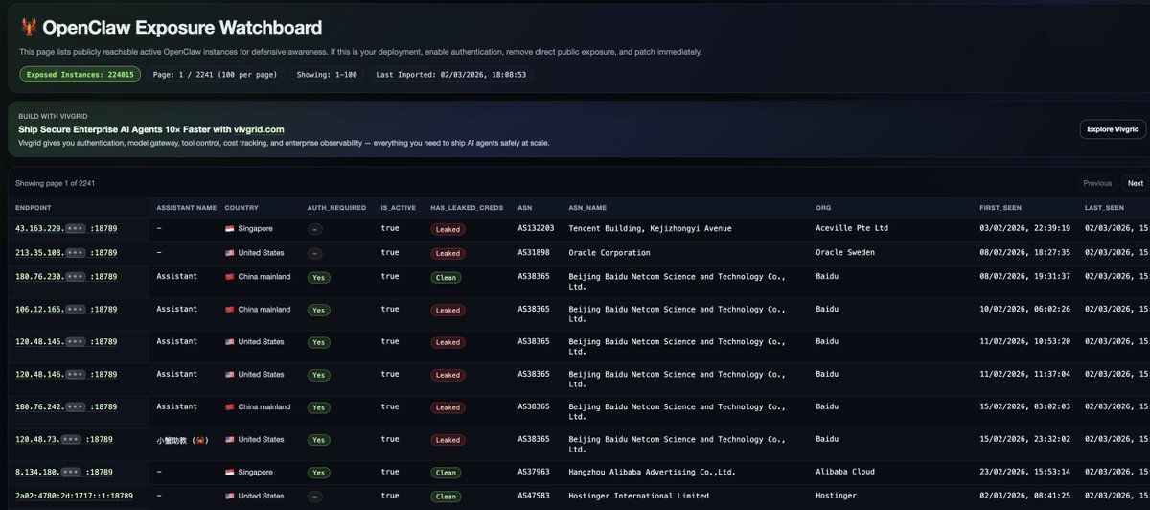Open endpoint 120.48.146 link
Screen dimensions: 1150x510
tap(66, 375)
